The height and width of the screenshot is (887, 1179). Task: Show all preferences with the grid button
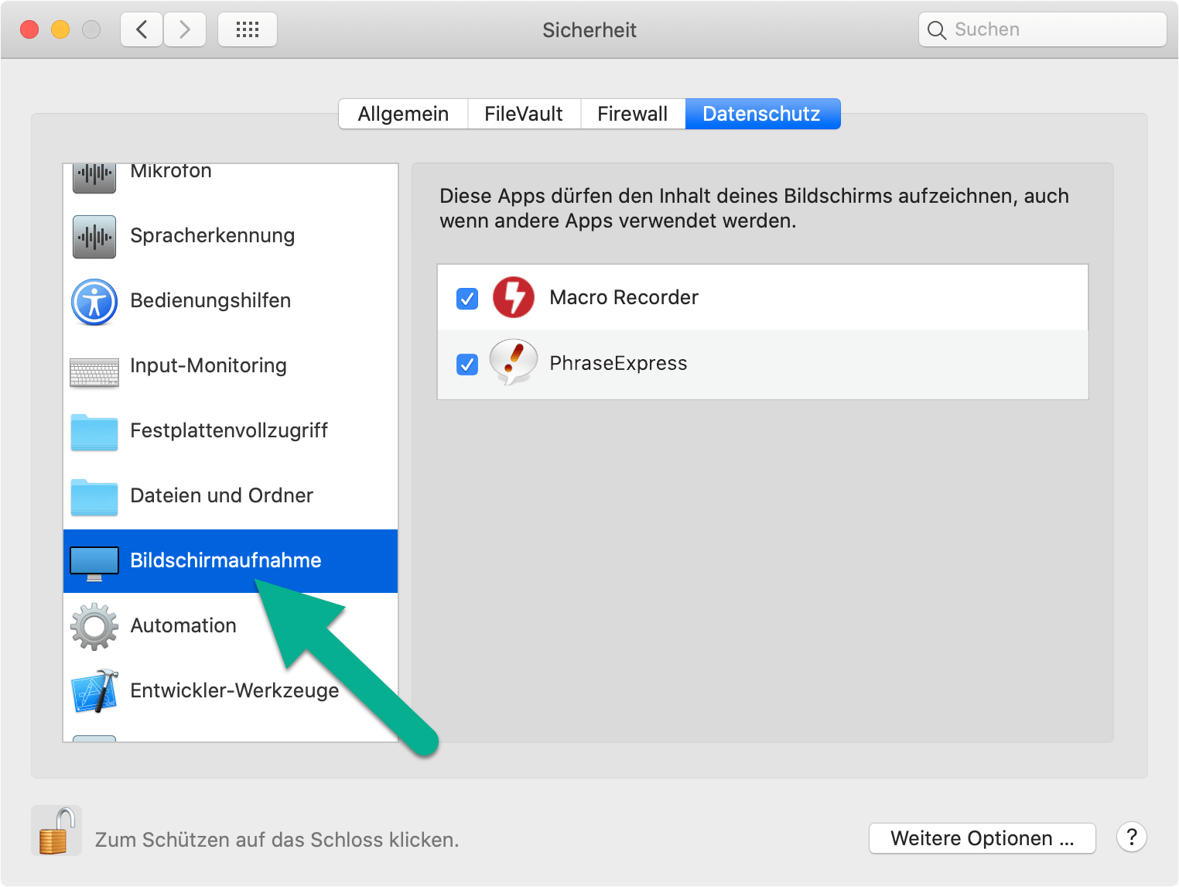pos(248,30)
